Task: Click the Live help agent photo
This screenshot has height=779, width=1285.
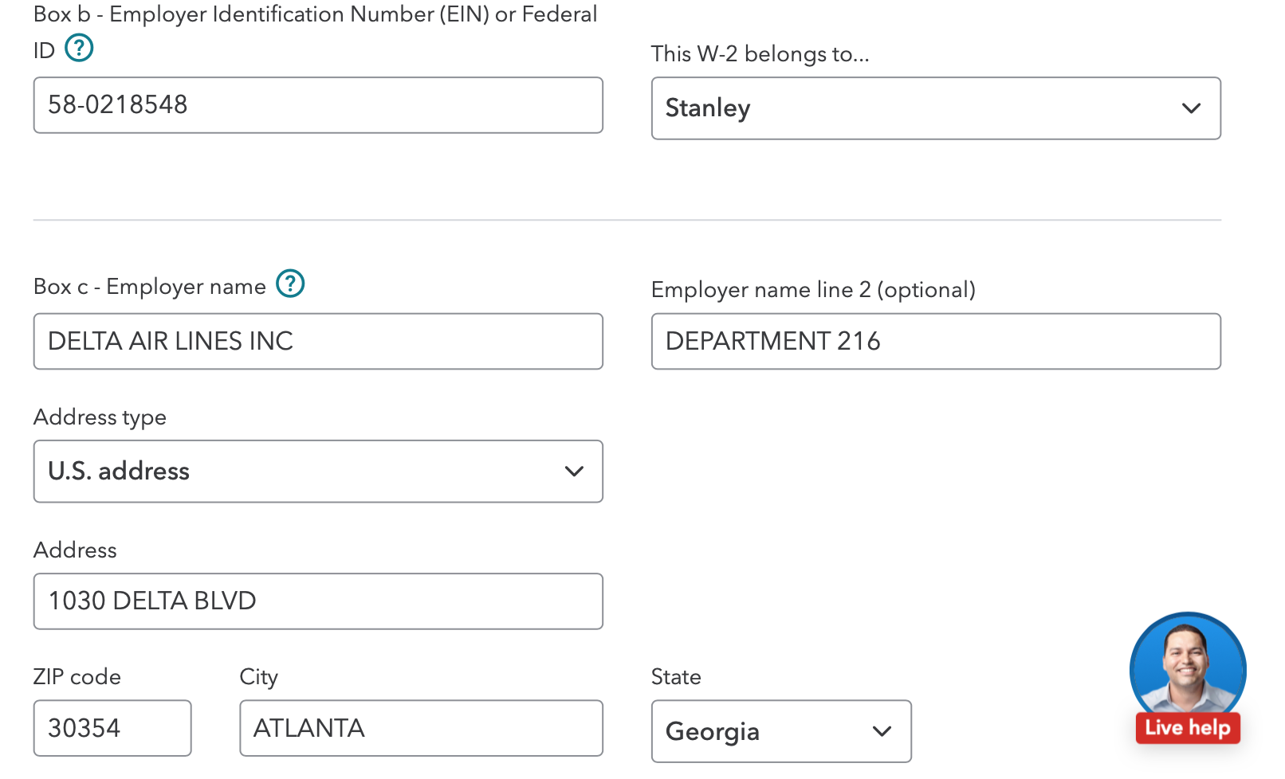Action: click(x=1187, y=665)
